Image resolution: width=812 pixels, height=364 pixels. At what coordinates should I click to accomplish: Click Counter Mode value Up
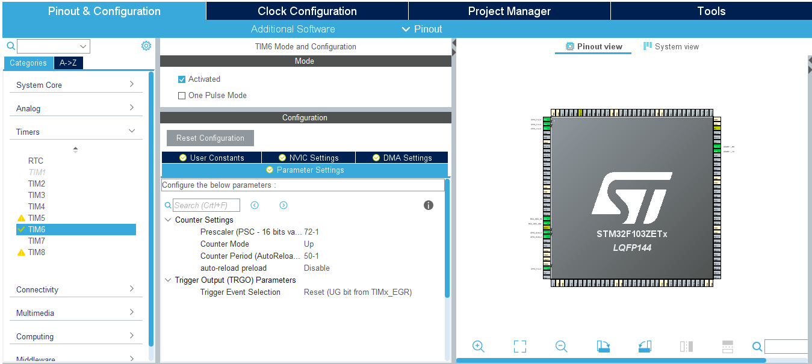309,244
